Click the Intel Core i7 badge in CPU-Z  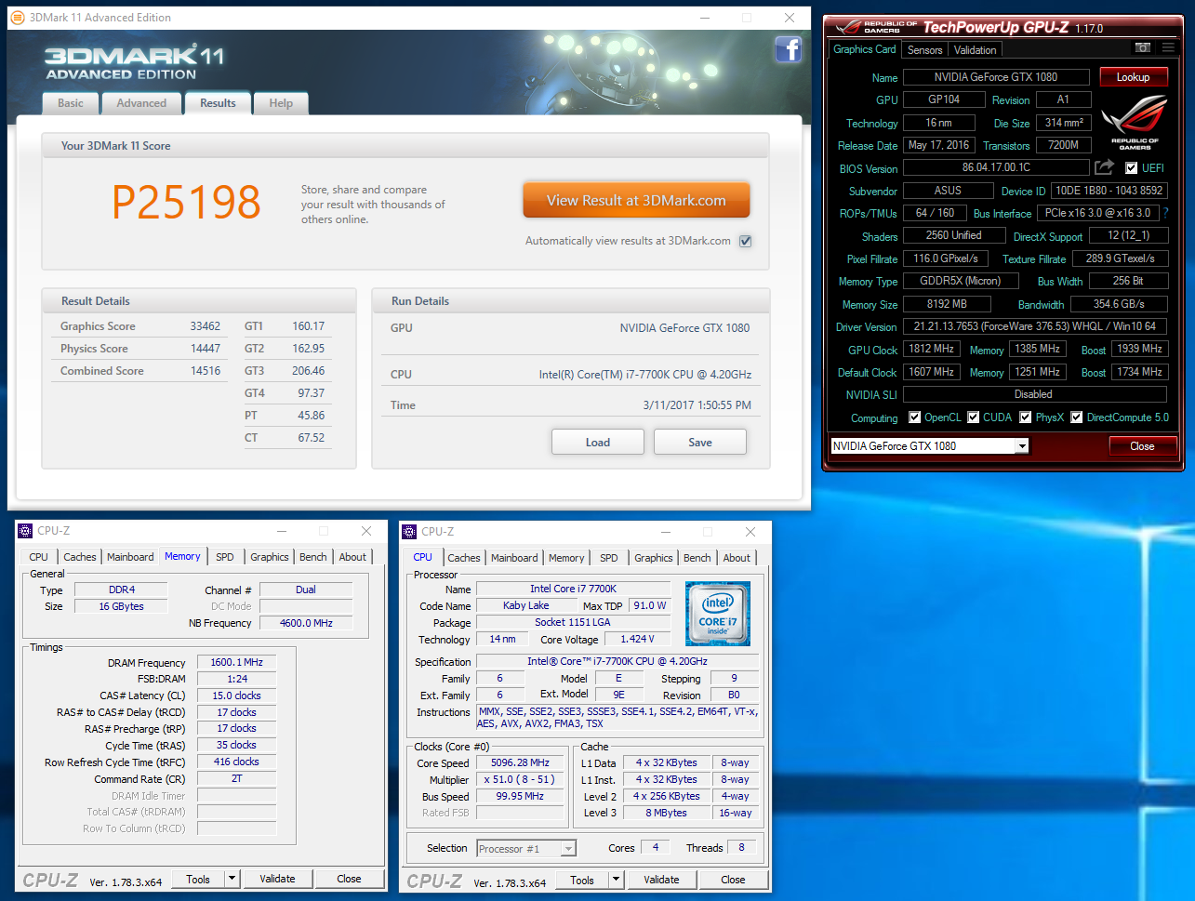[717, 614]
